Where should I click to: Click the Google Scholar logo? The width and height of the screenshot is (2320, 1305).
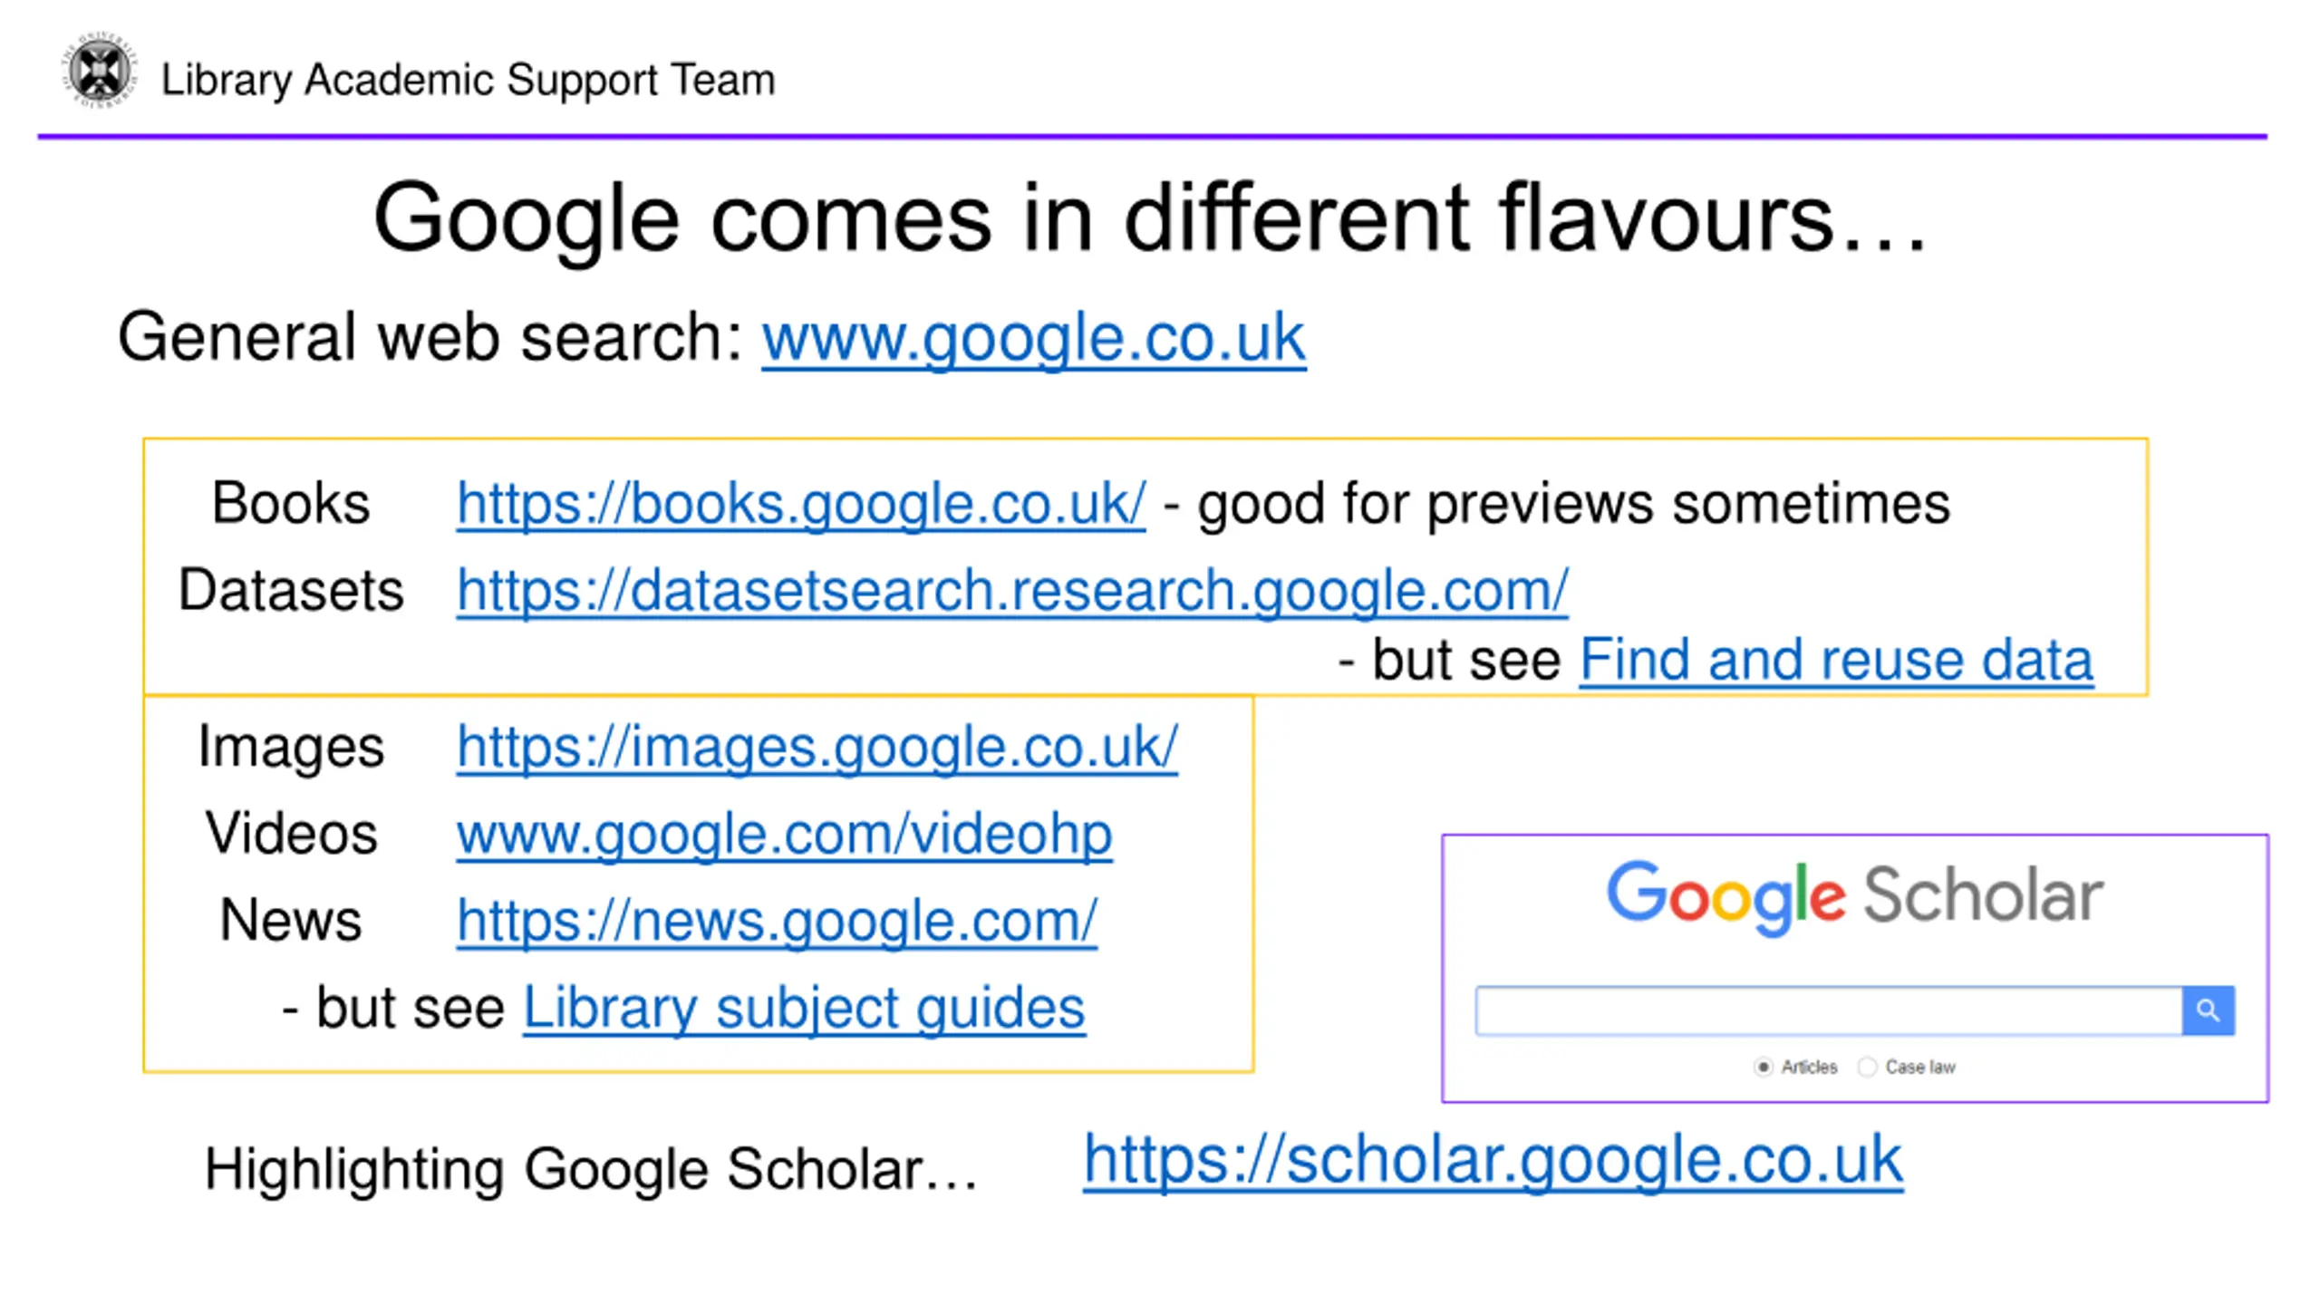point(1854,895)
